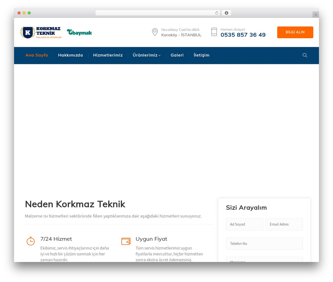Image resolution: width=333 pixels, height=282 pixels.
Task: Go to Ana Sayfa menu item
Action: 37,55
